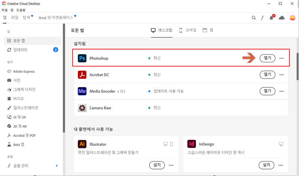The height and width of the screenshot is (176, 299).
Task: Open more options for Illustrator card
Action: click(171, 165)
